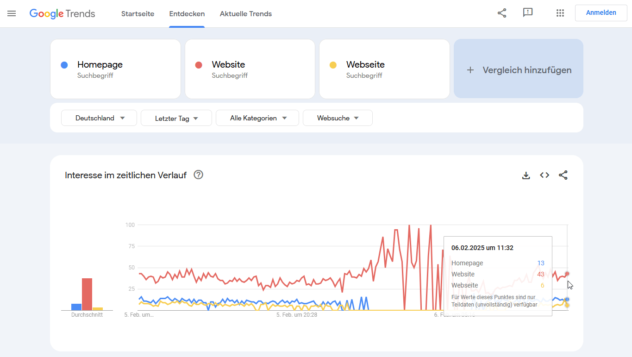Open the send feedback icon

click(x=528, y=13)
